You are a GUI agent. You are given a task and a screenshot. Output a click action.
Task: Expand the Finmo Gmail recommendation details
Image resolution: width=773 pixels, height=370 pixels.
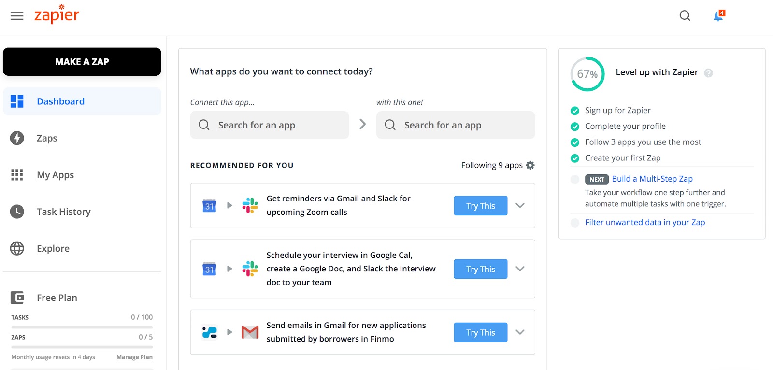coord(520,332)
